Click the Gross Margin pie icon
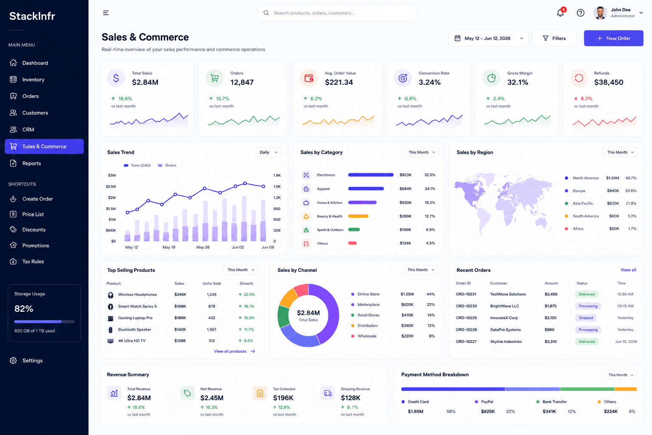Image resolution: width=652 pixels, height=435 pixels. point(491,78)
